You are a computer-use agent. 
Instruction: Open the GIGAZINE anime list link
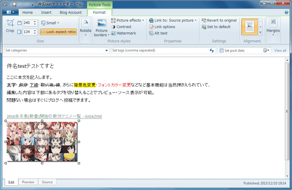pos(54,116)
